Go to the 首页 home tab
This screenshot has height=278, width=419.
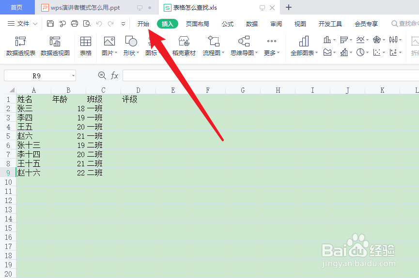[17, 7]
